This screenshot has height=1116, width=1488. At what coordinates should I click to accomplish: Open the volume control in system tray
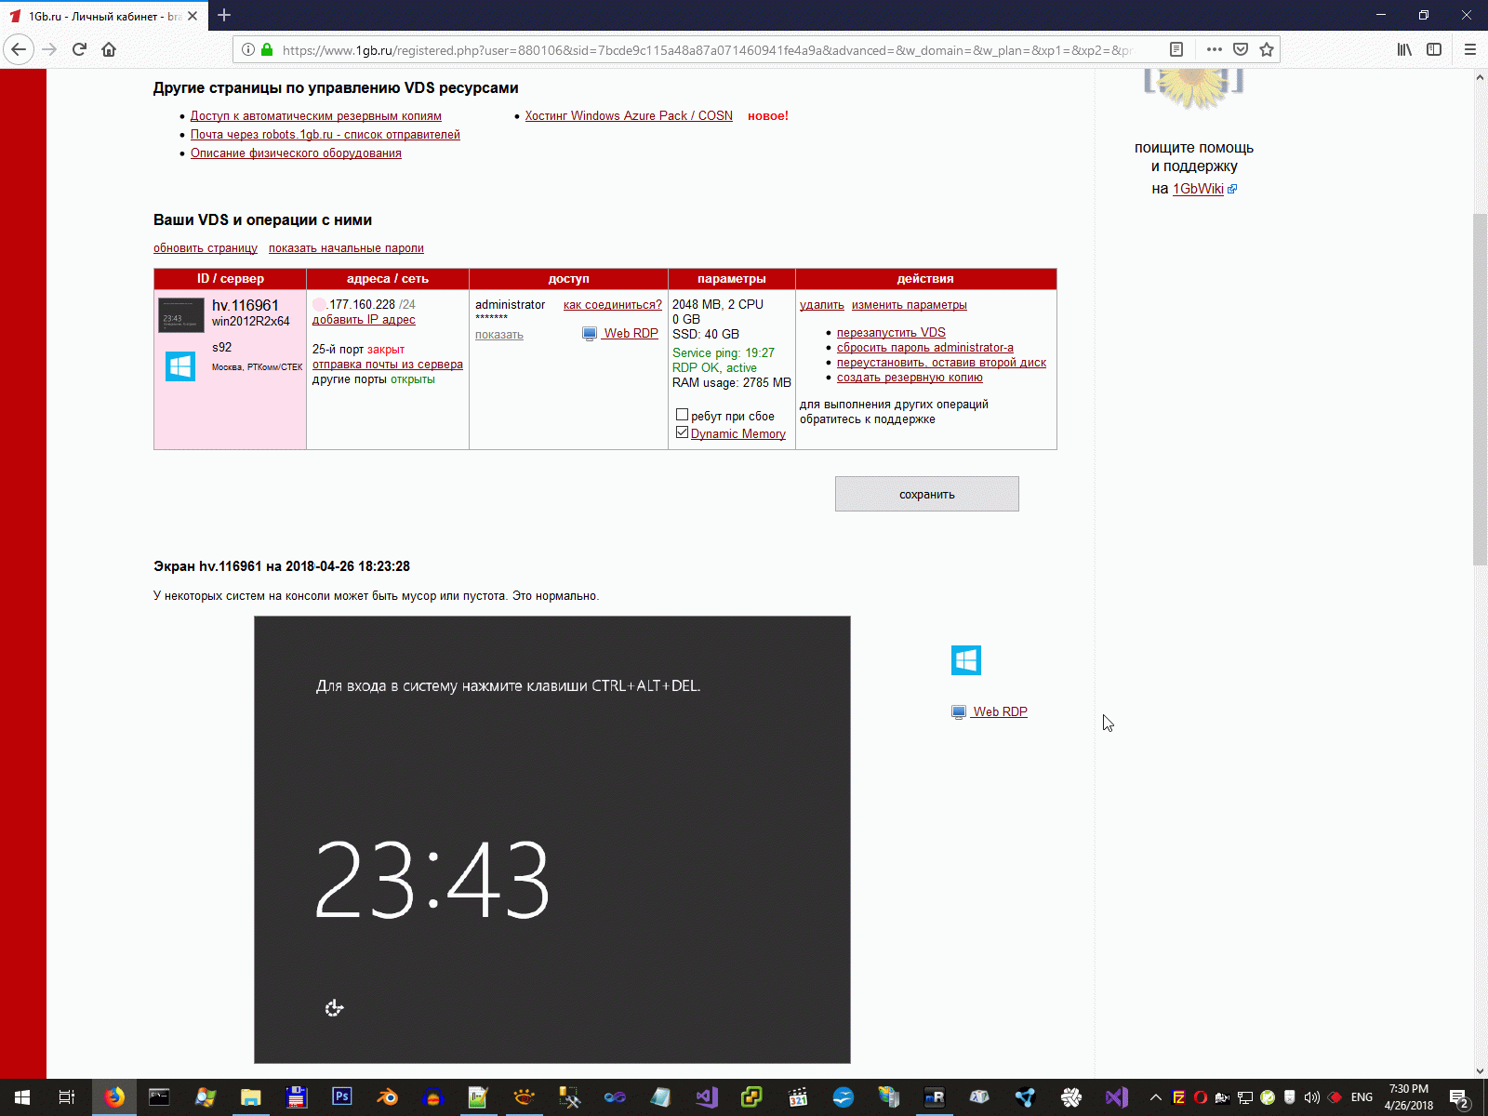coord(1312,1097)
